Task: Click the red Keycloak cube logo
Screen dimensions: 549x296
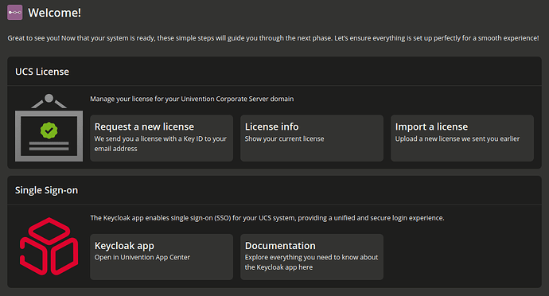Action: [x=49, y=246]
